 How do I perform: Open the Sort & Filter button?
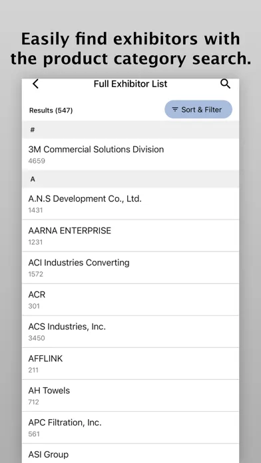tap(198, 110)
